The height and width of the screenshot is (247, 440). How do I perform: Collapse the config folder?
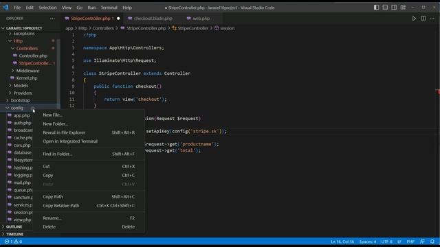17,108
